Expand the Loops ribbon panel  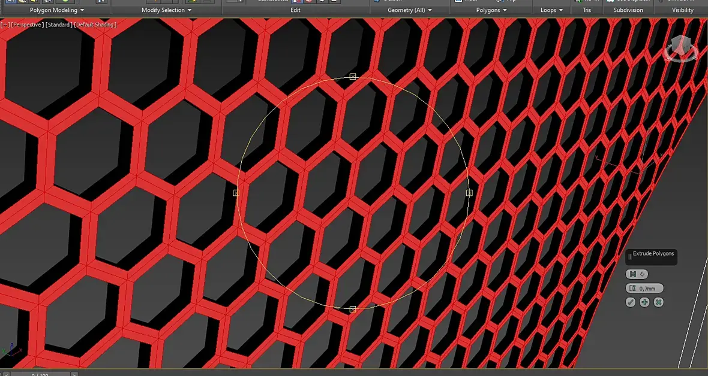552,10
